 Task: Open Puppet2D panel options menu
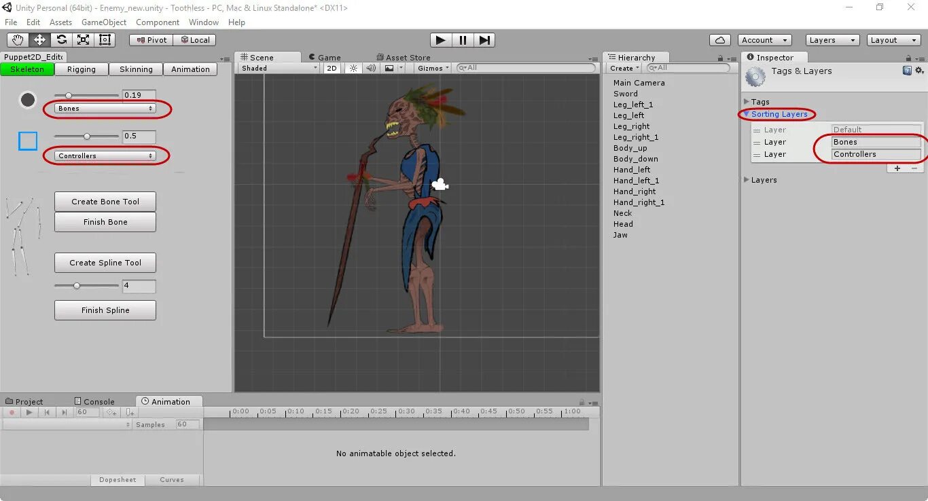(x=225, y=58)
